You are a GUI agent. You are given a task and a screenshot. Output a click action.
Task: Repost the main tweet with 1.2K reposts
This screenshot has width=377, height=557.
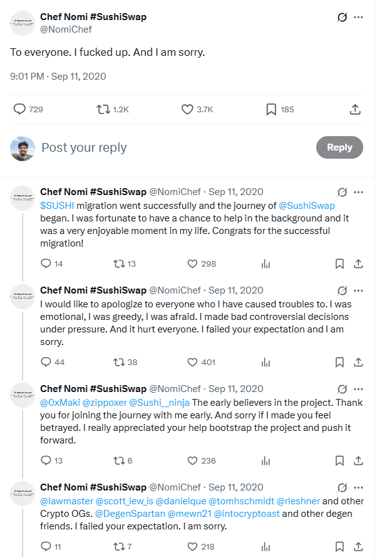103,109
